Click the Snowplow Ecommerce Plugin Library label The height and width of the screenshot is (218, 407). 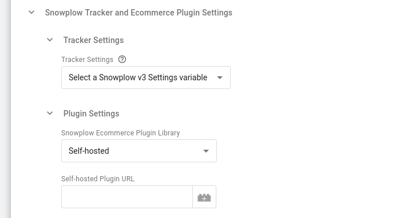pos(120,133)
